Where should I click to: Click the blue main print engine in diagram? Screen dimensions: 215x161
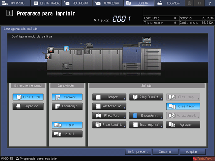131,55
